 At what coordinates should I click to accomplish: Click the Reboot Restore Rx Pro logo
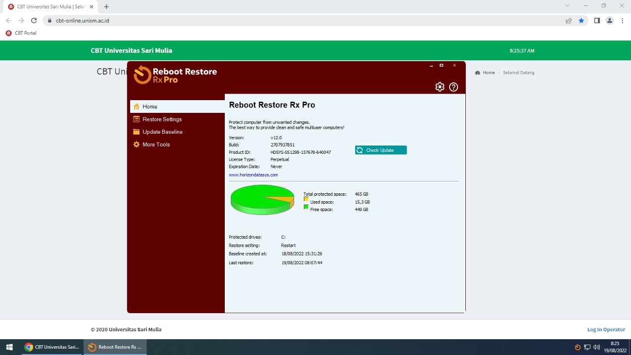(175, 75)
